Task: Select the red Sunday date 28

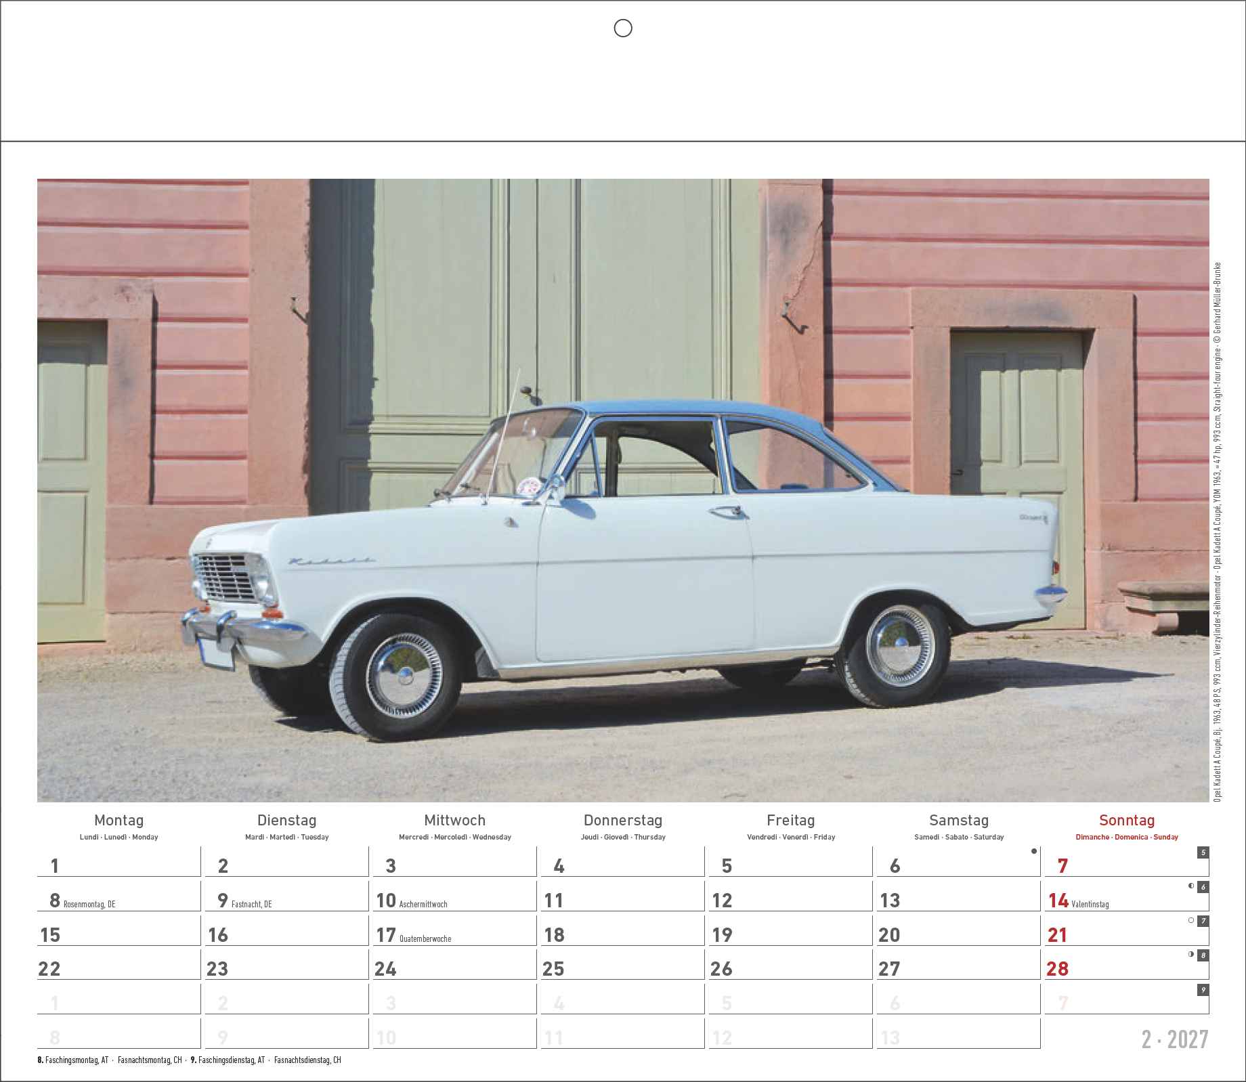Action: tap(1058, 969)
